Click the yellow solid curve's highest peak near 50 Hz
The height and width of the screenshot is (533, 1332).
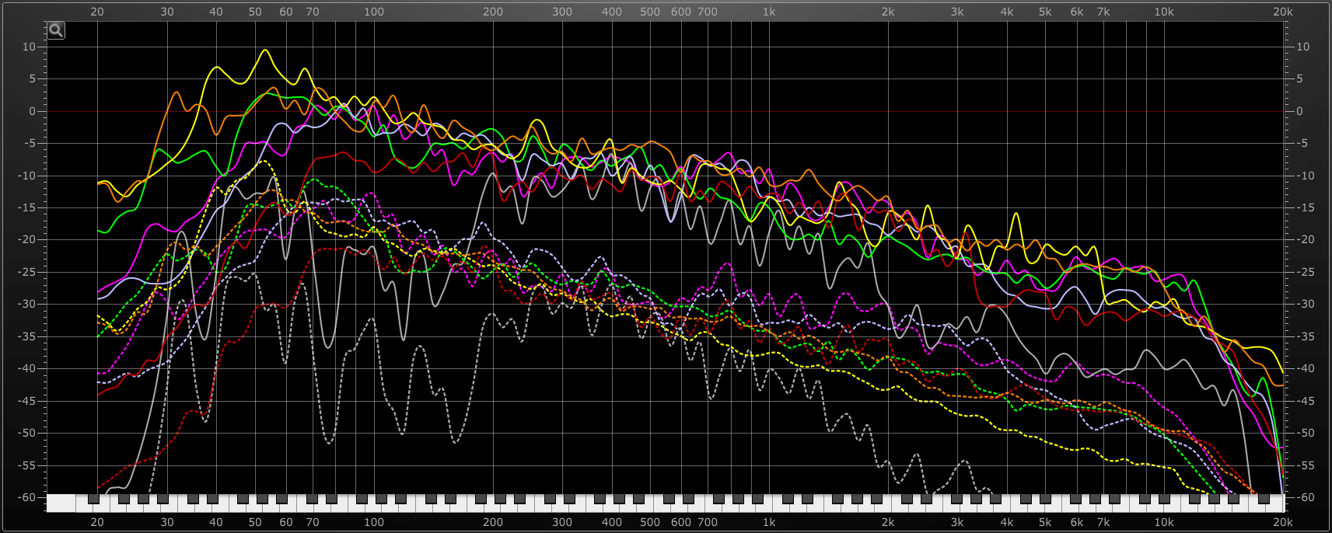[265, 51]
